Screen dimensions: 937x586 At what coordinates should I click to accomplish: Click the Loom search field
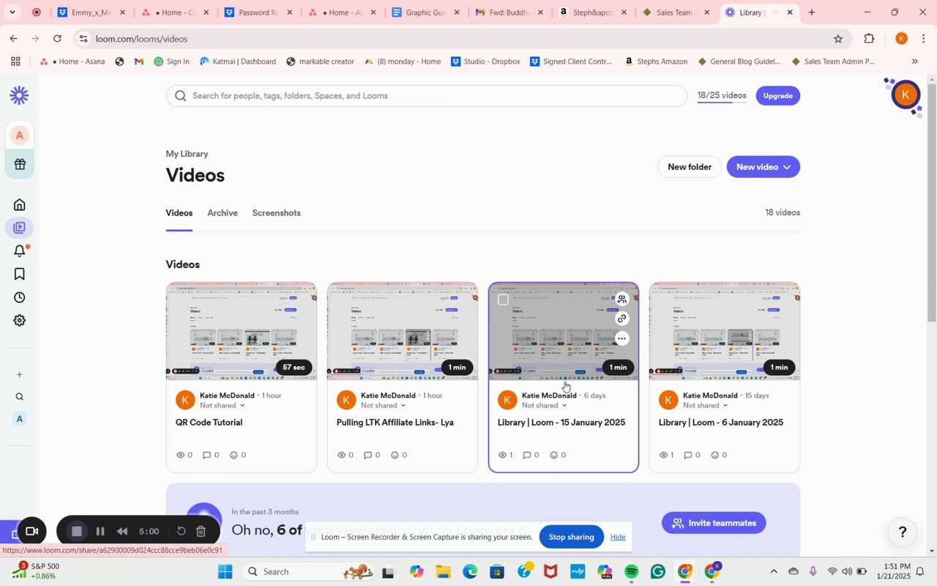[427, 96]
